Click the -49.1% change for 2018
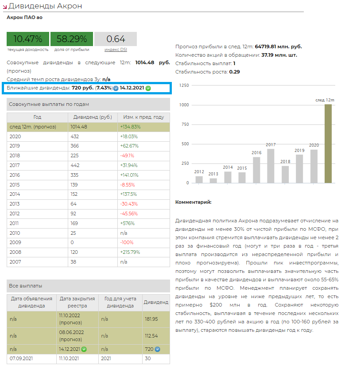The width and height of the screenshot is (345, 373). pyautogui.click(x=127, y=155)
